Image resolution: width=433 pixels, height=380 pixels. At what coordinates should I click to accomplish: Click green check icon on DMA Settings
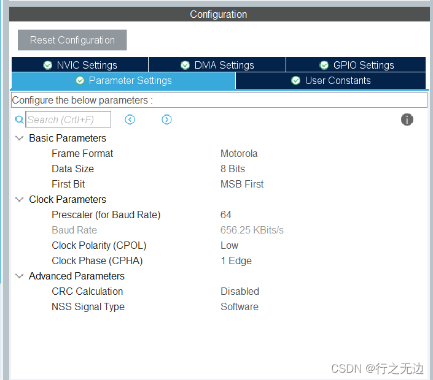[x=185, y=66]
